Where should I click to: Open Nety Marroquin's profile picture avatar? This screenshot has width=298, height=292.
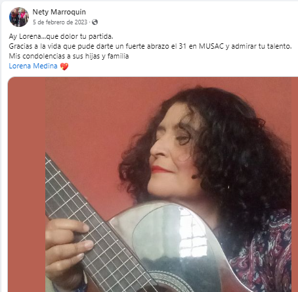[19, 17]
